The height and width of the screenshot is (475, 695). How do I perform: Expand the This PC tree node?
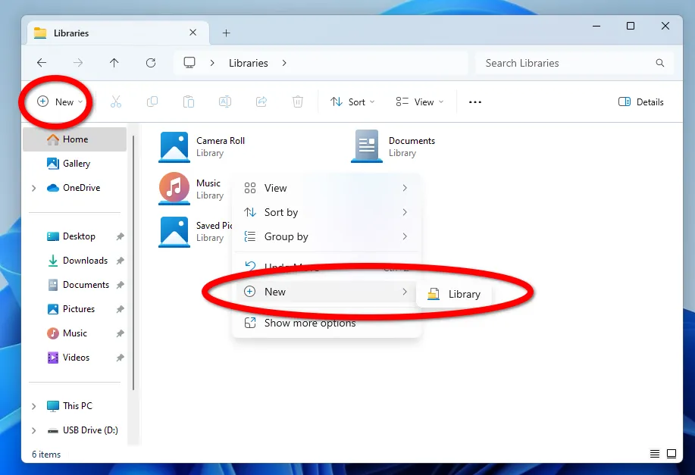click(x=33, y=406)
